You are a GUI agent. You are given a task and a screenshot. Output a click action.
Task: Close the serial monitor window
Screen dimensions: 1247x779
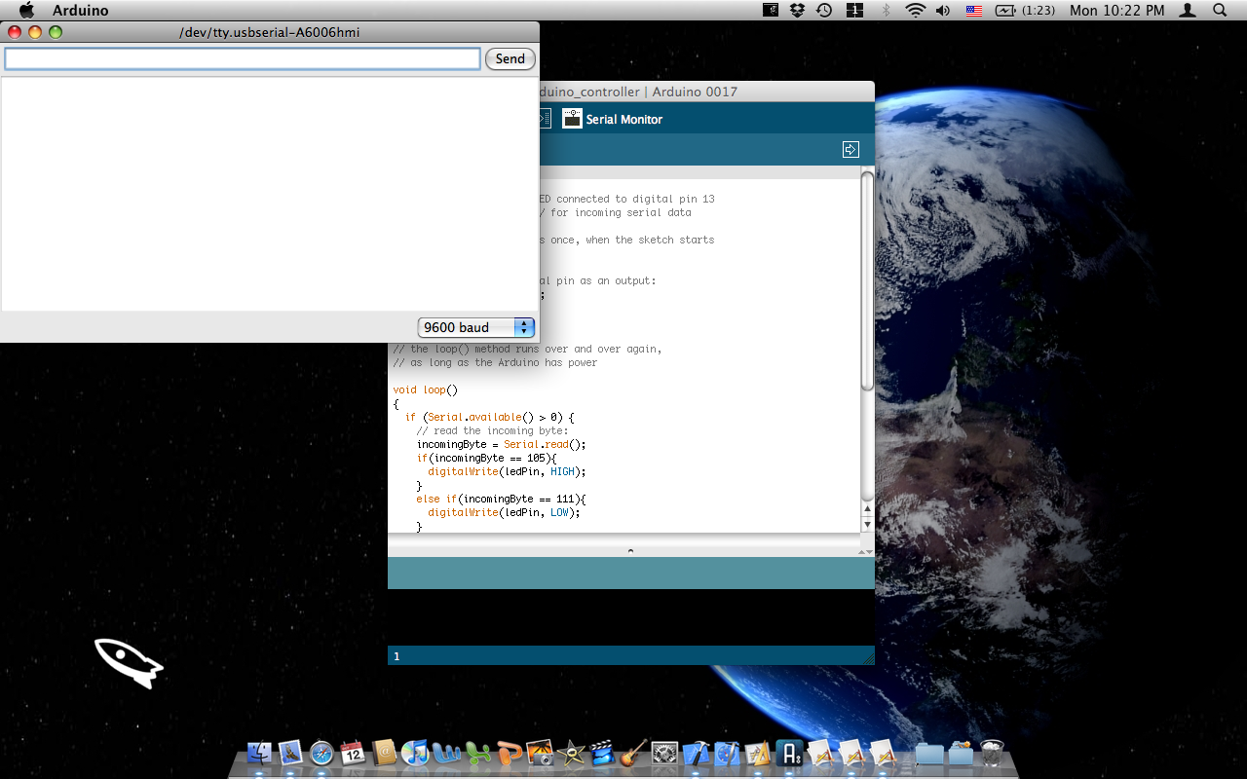[x=15, y=32]
